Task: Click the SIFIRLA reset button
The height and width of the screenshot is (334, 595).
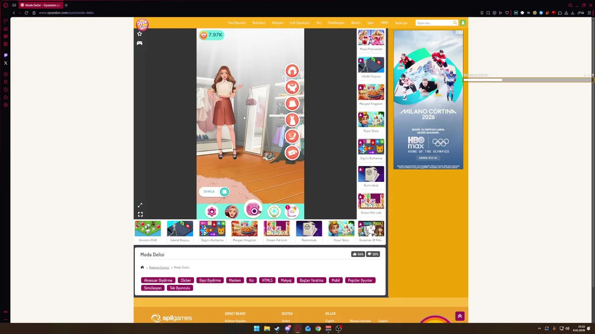Action: 214,192
